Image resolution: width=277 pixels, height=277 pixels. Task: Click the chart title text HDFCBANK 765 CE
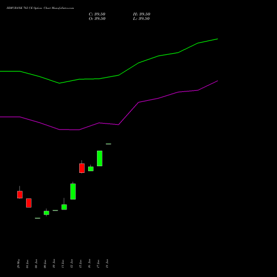(19, 8)
